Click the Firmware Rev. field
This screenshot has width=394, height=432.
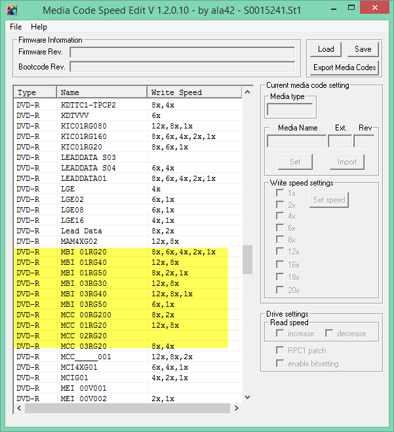click(x=182, y=52)
